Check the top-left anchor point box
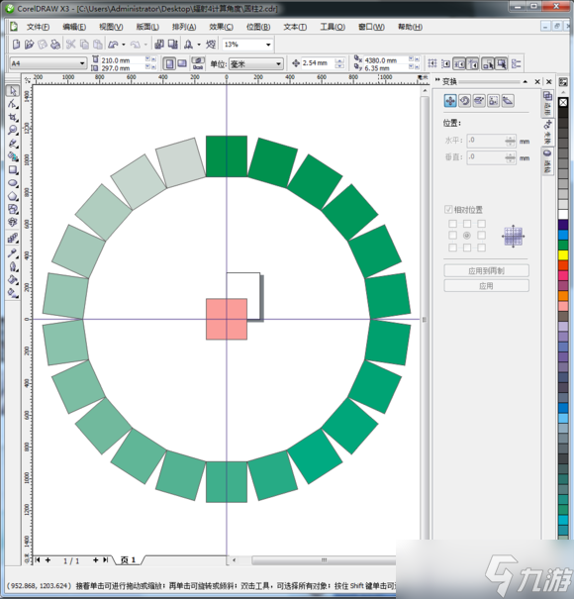Viewport: 574px width, 599px height. tap(452, 224)
